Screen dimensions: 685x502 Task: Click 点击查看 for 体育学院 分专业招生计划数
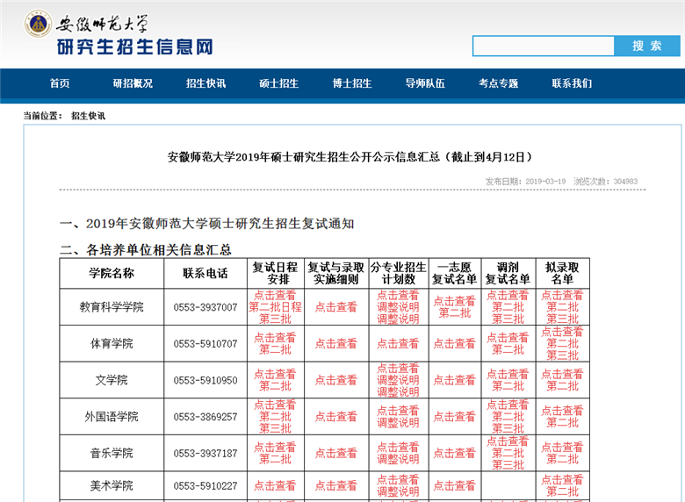[x=399, y=343]
